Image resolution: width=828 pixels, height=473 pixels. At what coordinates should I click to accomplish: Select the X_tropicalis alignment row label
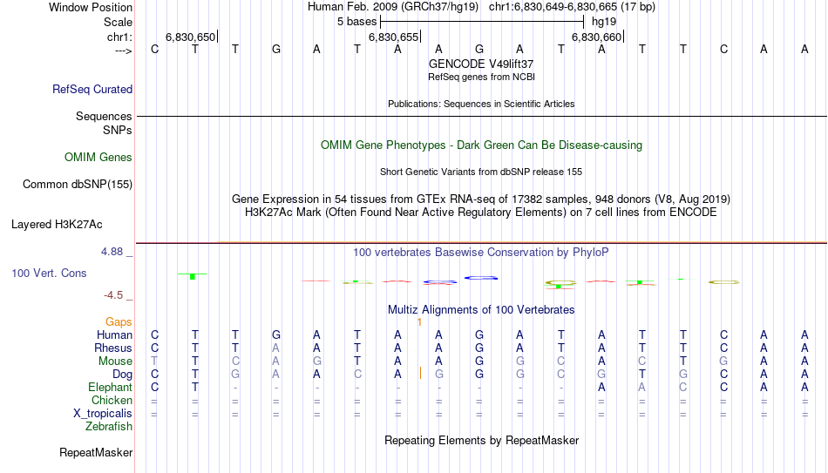click(x=103, y=414)
